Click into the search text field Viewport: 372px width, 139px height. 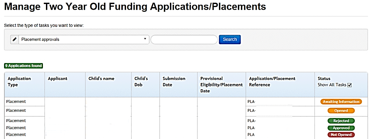tap(184, 40)
